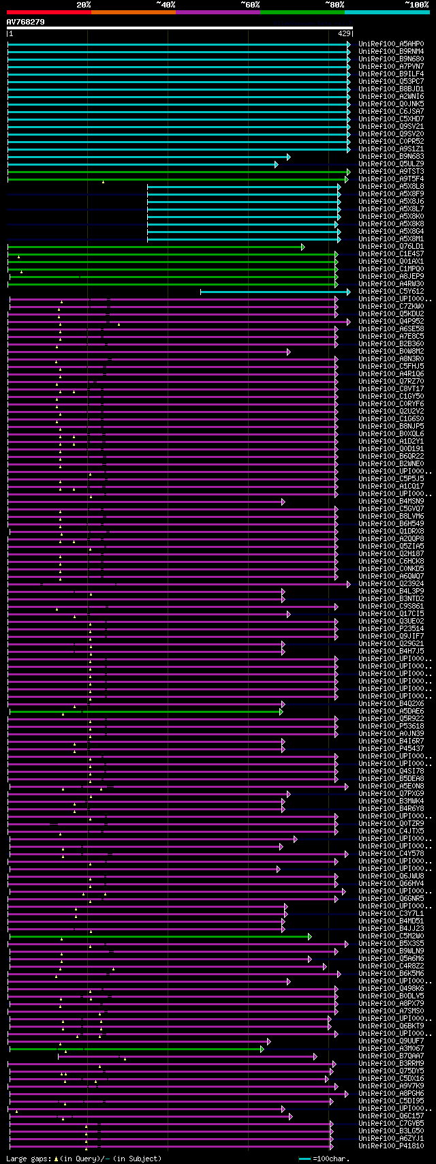Click the green alignment bar for UniRef100_C5M2W0
The image size is (436, 1164).
pos(161,936)
